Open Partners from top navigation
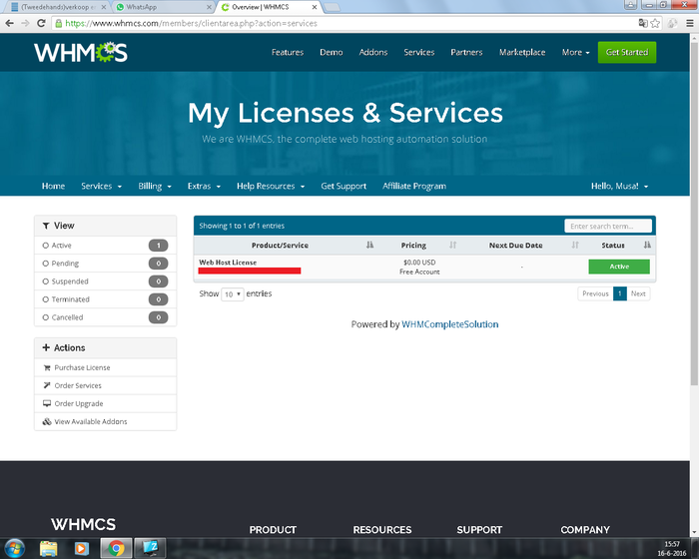699x559 pixels. (466, 52)
